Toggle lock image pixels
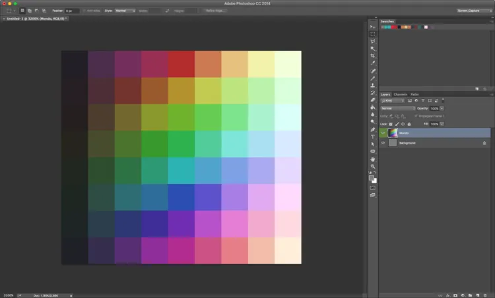495x298 pixels. [x=397, y=124]
